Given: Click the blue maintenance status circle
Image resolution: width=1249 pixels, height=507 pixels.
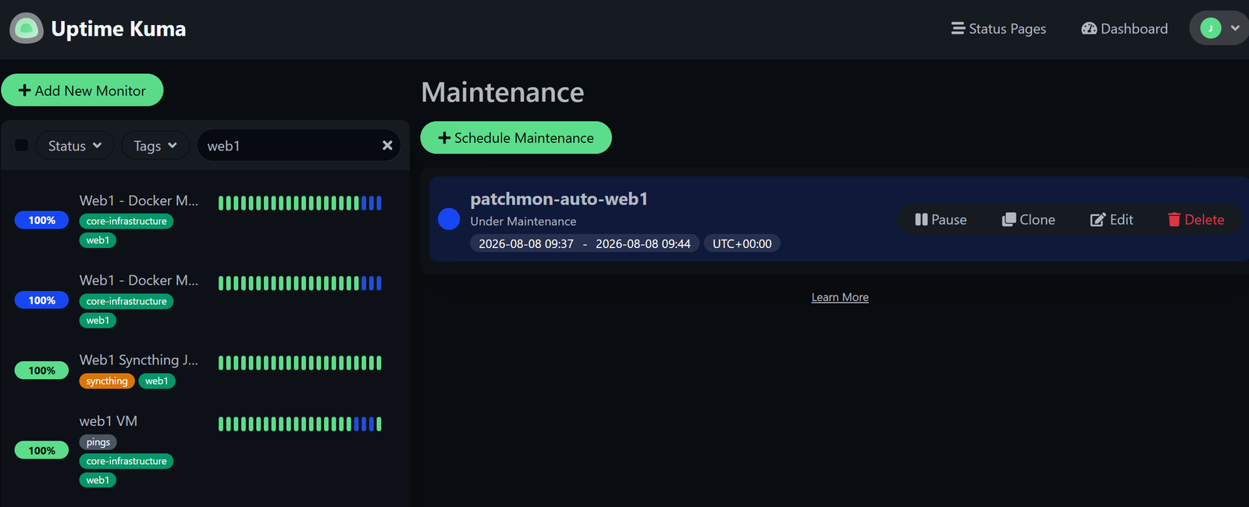Looking at the screenshot, I should [449, 219].
